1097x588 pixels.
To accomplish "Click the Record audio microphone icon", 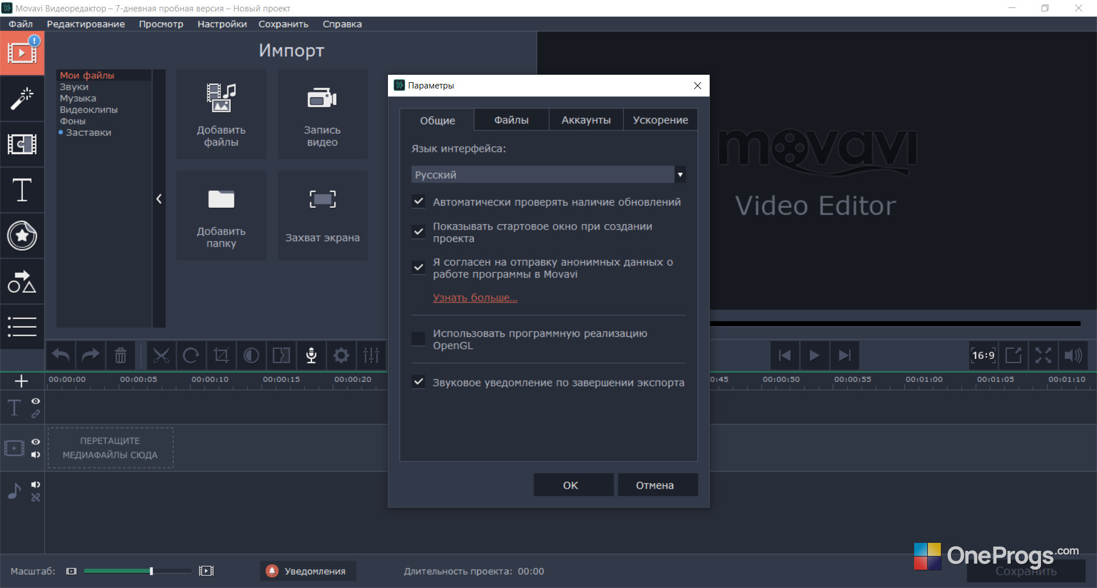I will (x=311, y=356).
